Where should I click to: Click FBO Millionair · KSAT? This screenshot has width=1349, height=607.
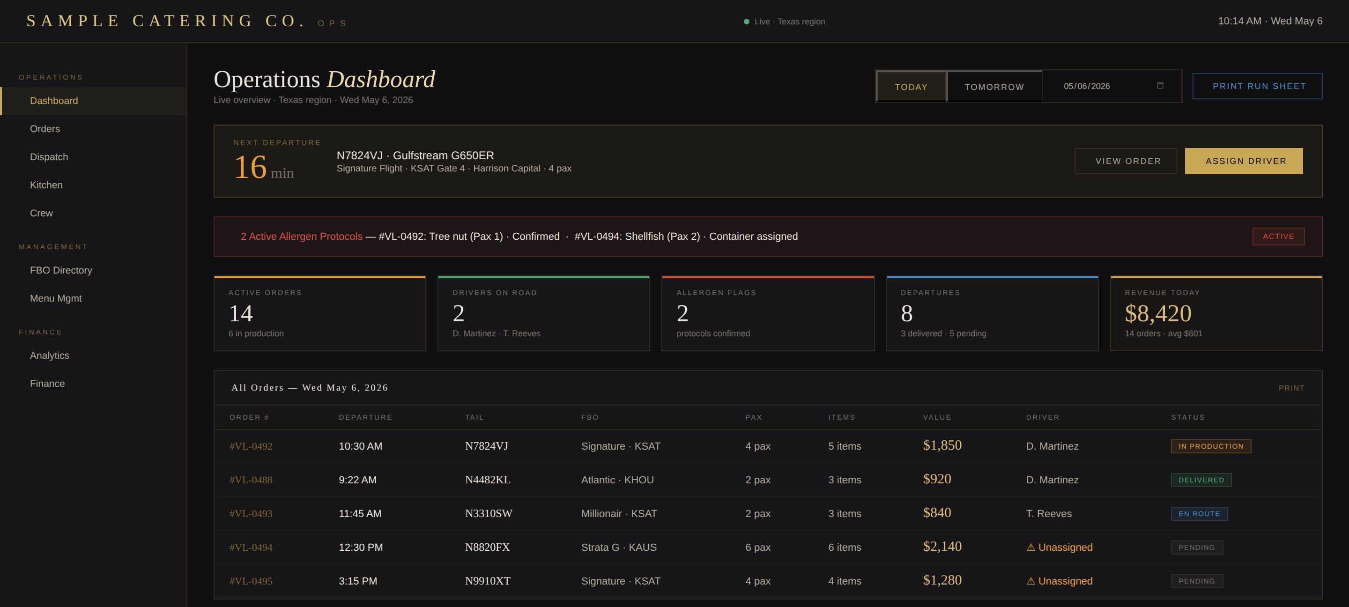point(618,514)
